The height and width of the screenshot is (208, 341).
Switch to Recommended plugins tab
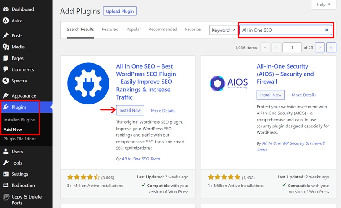pos(163,29)
